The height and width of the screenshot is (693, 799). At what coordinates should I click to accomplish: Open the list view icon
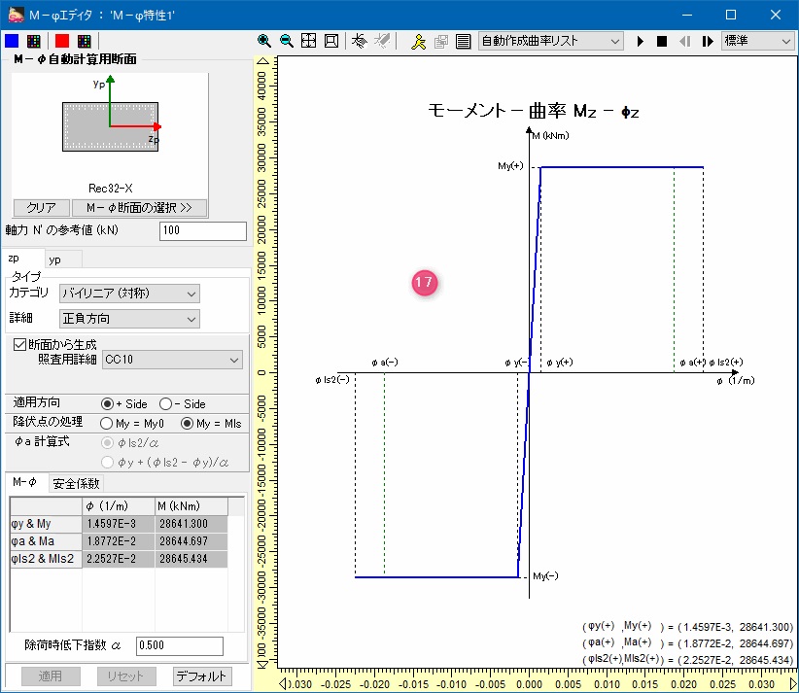[464, 41]
